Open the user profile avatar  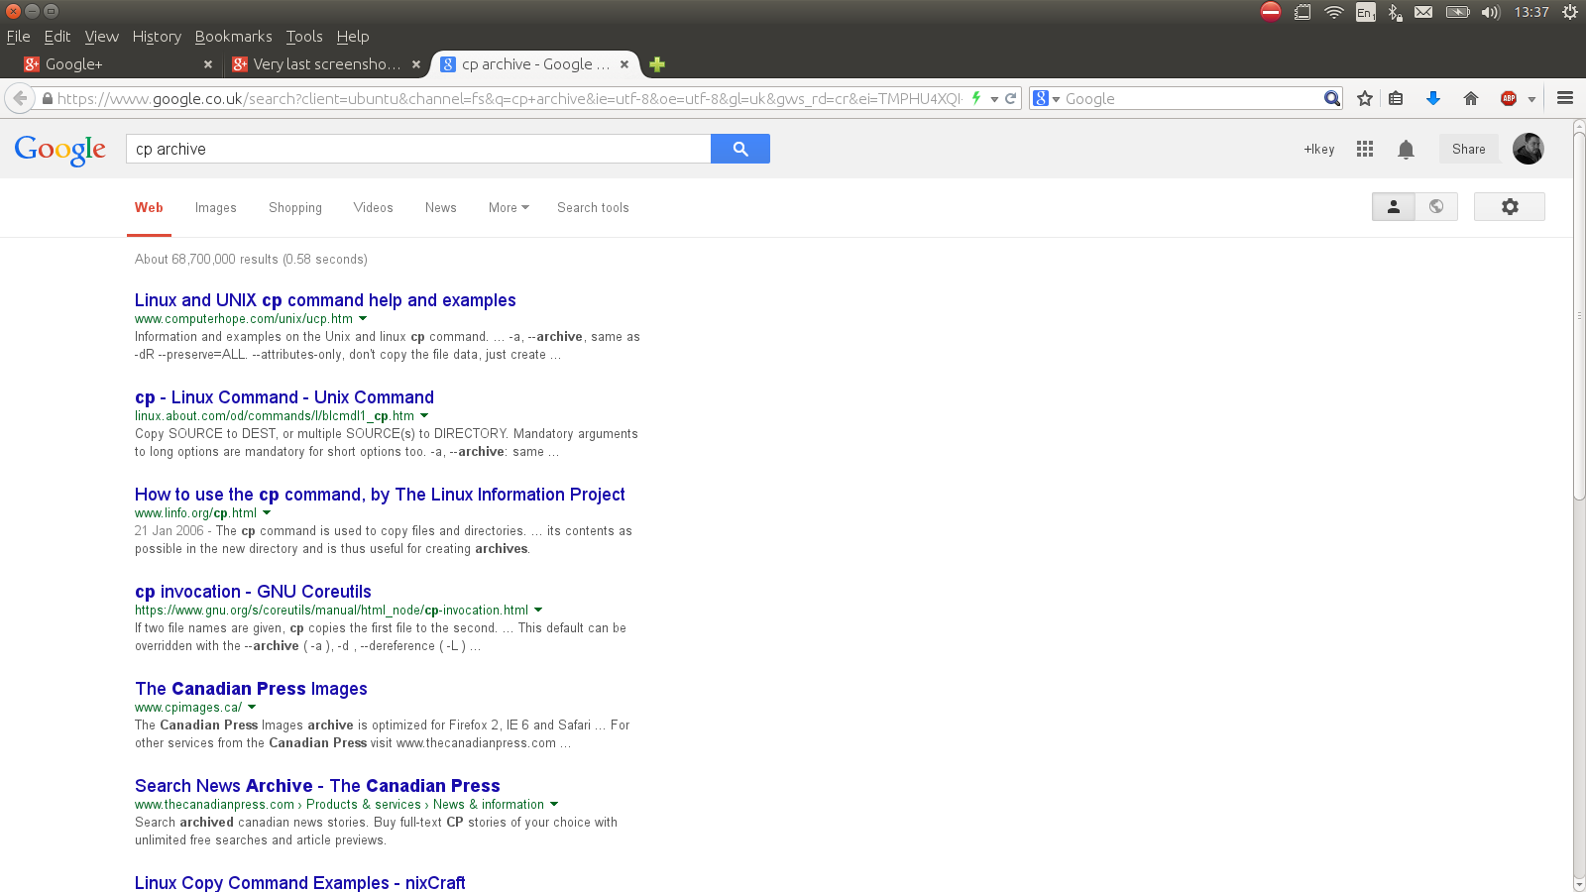pyautogui.click(x=1528, y=149)
